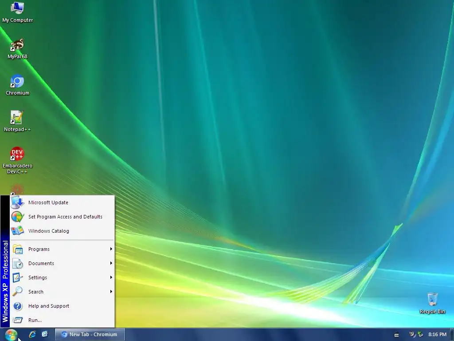Image resolution: width=454 pixels, height=341 pixels.
Task: Switch to New Tab - Chromium taskbar button
Action: point(90,334)
